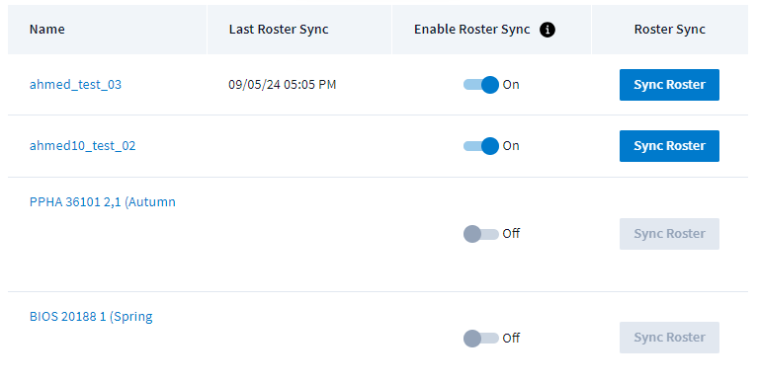Select the Name column header
Screen dimensions: 758x382
(46, 30)
